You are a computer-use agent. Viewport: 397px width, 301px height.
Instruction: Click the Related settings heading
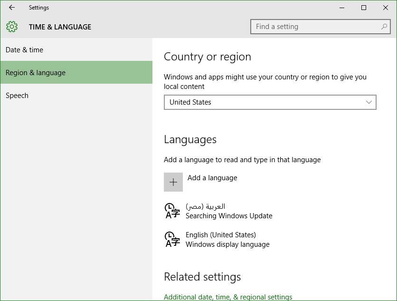(x=202, y=277)
